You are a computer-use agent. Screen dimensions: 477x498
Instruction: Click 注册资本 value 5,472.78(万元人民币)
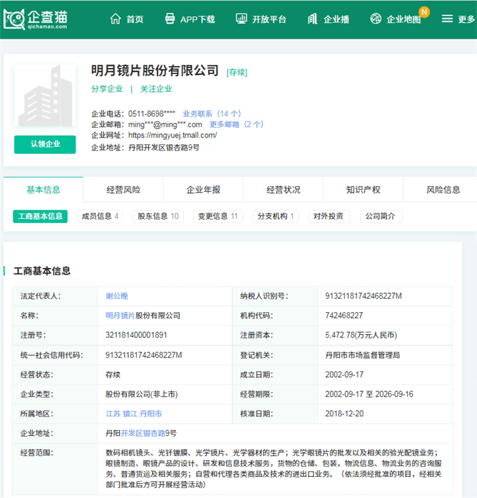(361, 335)
